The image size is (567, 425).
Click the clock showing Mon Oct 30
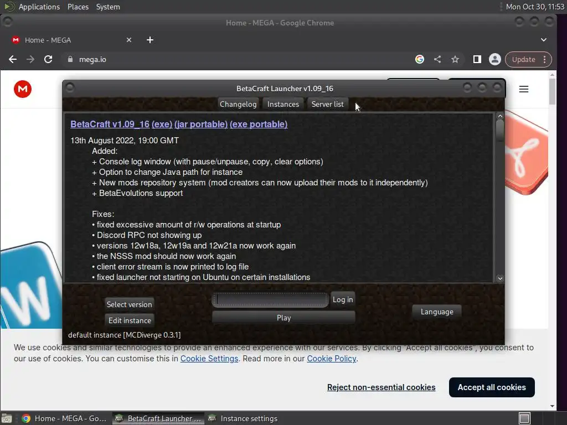point(535,7)
